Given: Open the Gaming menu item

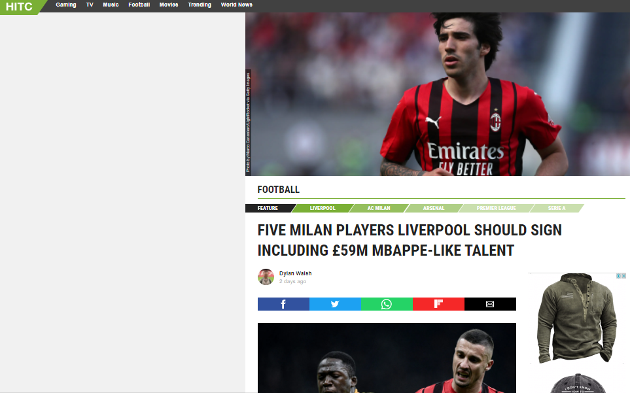Looking at the screenshot, I should point(66,5).
